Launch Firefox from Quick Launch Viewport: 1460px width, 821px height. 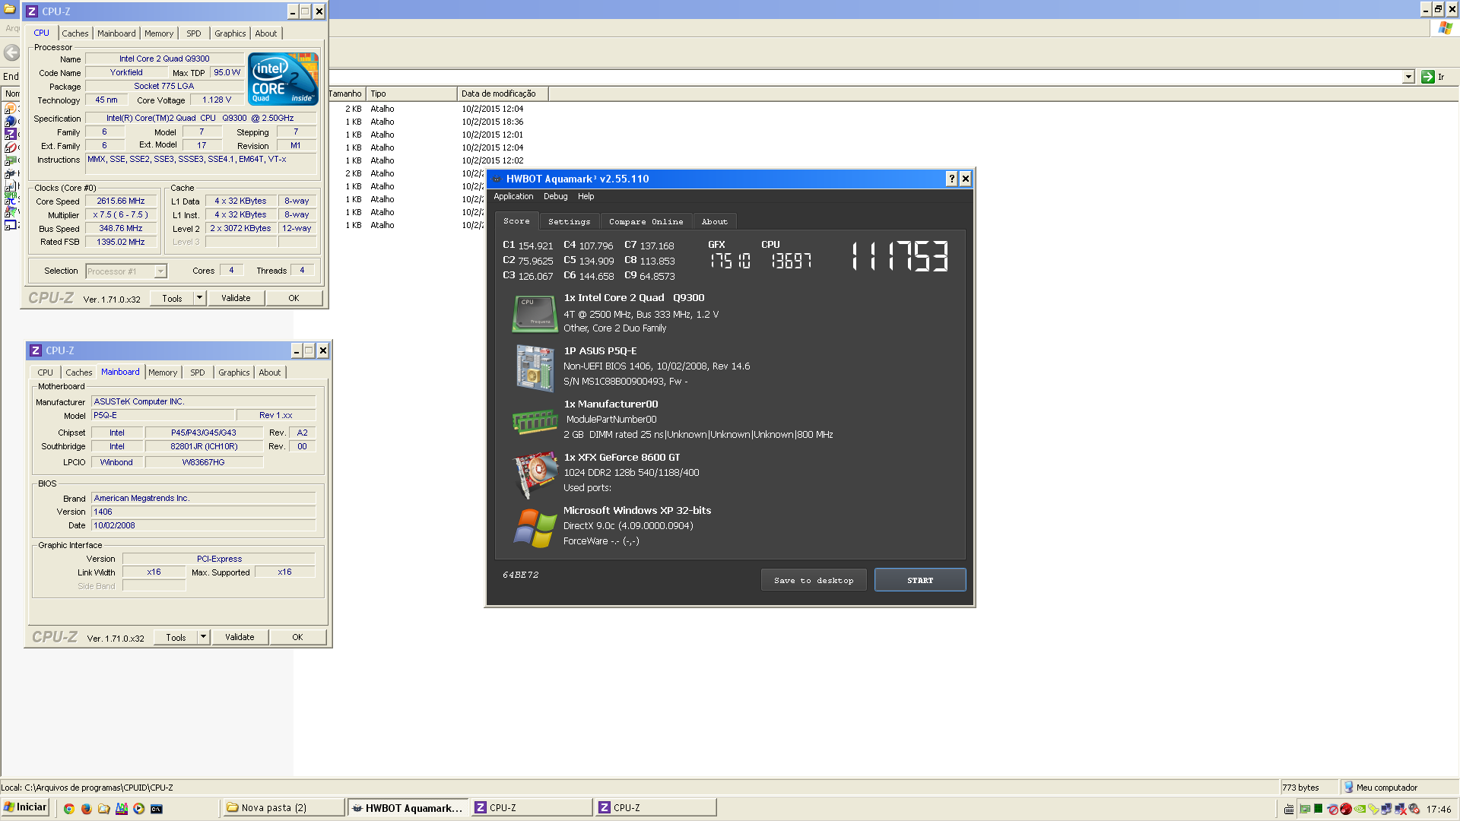click(x=86, y=809)
